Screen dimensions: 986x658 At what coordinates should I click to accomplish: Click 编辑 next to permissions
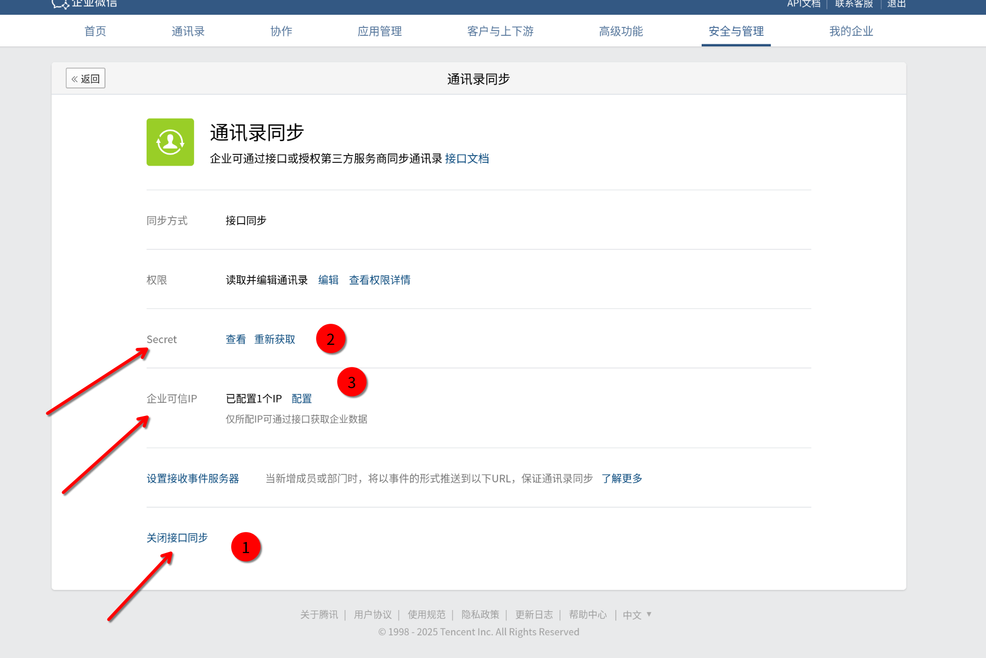click(x=328, y=280)
